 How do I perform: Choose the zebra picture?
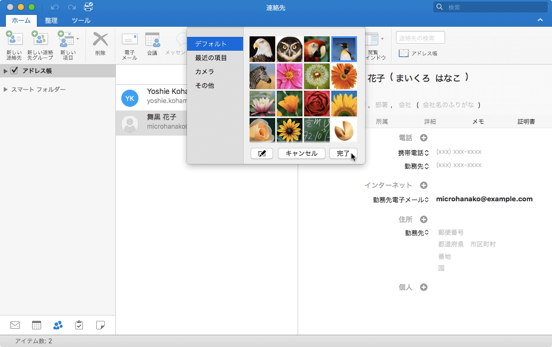pos(262,76)
